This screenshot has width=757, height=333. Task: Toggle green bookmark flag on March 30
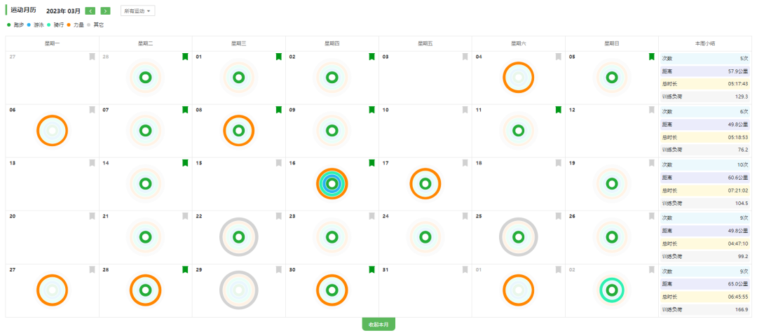click(x=371, y=269)
